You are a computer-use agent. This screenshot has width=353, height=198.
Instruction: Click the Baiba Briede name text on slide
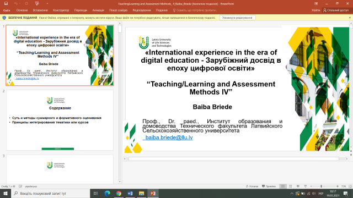pyautogui.click(x=212, y=107)
